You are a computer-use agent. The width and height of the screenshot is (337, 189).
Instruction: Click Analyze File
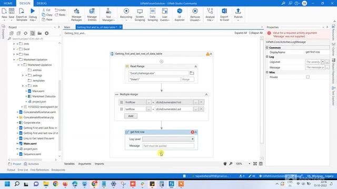pyautogui.click(x=210, y=14)
